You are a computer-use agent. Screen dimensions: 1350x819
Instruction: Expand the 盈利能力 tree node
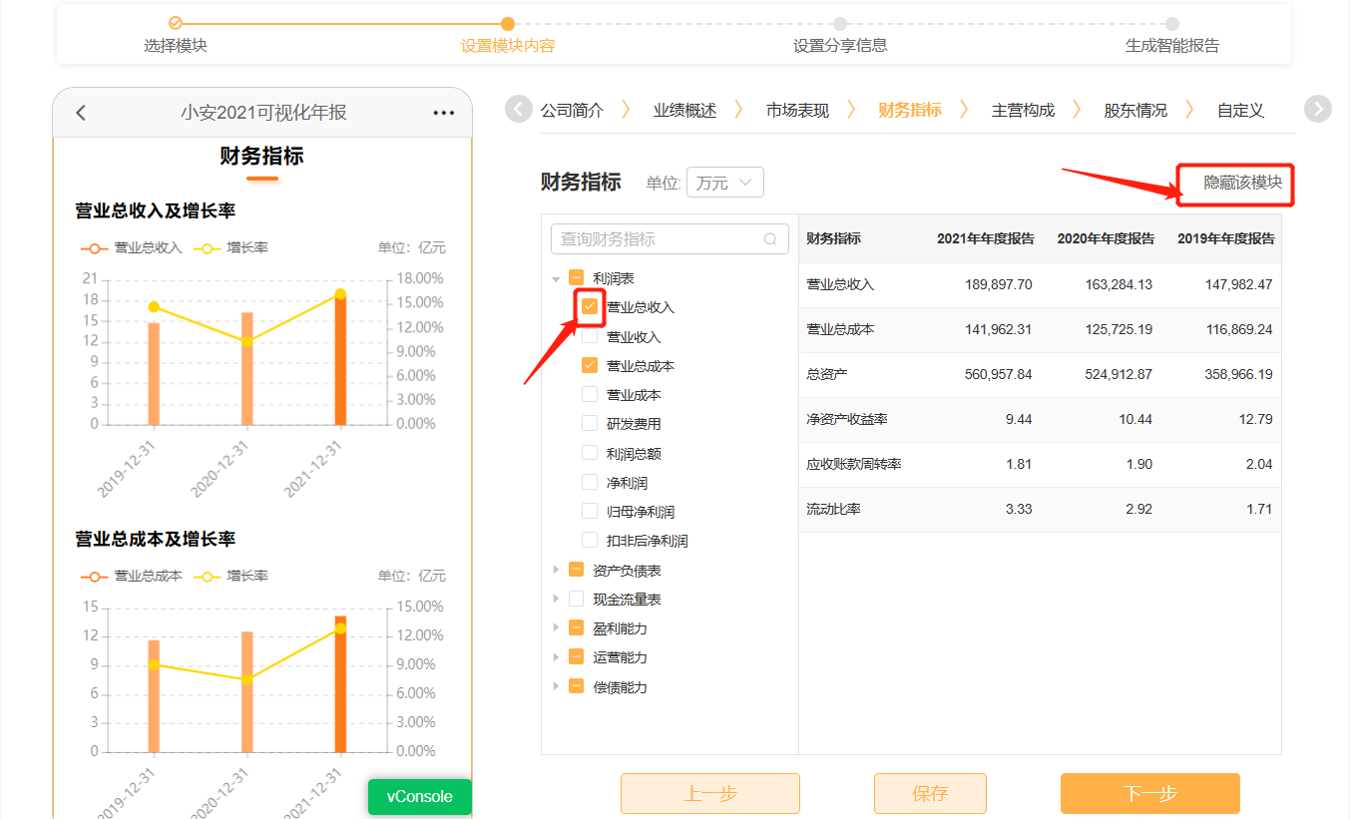click(556, 628)
